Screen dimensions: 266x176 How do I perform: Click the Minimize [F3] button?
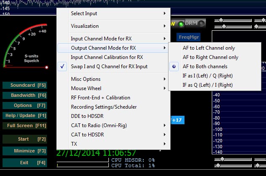[25, 151]
